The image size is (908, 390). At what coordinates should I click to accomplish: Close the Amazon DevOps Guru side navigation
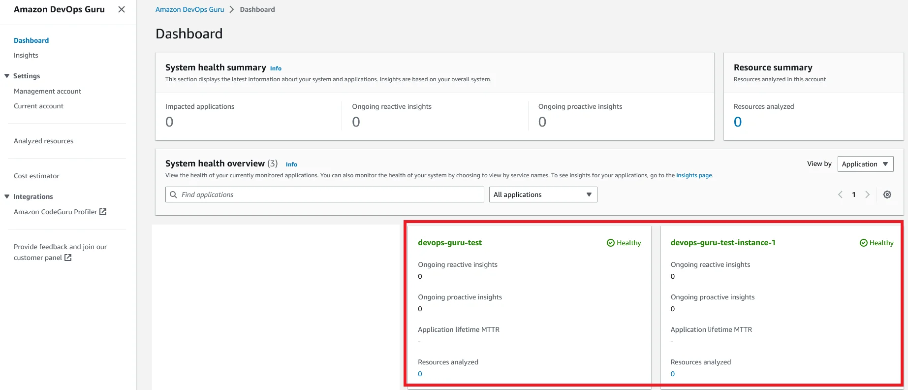click(x=122, y=9)
